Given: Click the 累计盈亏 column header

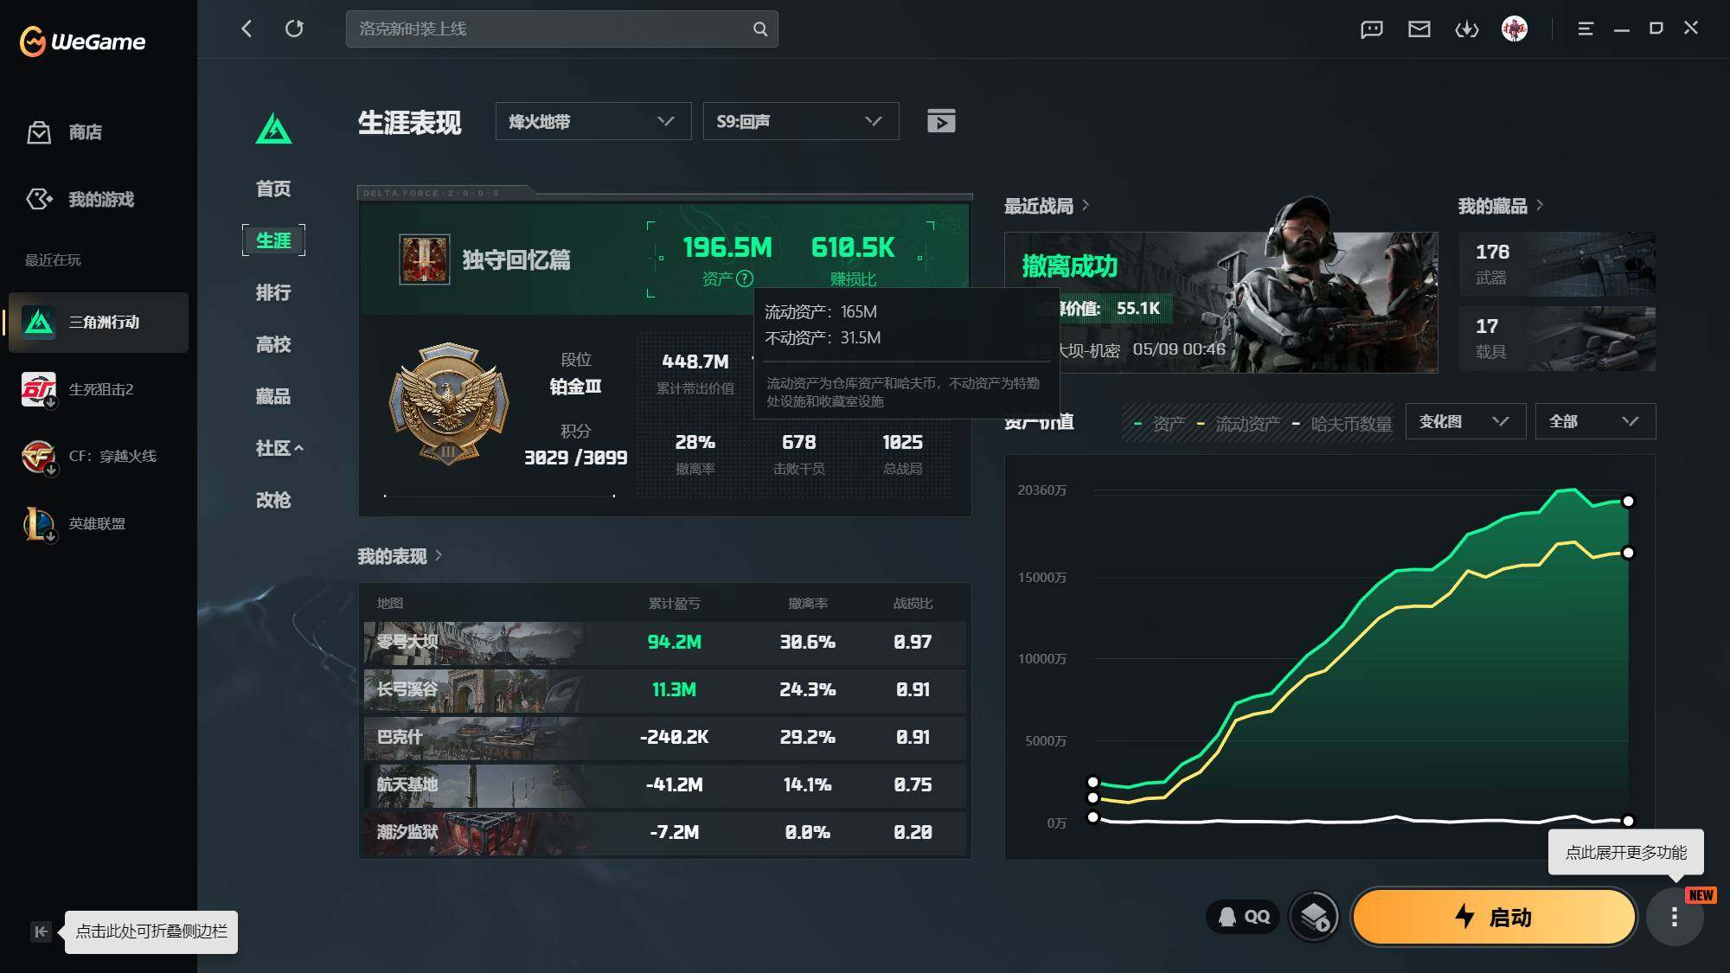Looking at the screenshot, I should coord(675,603).
